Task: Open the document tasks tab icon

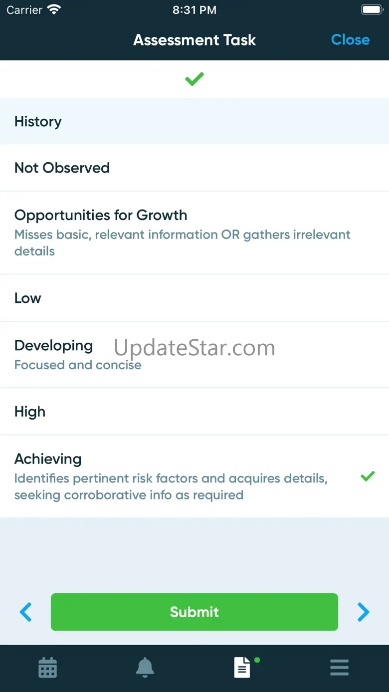Action: click(x=242, y=667)
